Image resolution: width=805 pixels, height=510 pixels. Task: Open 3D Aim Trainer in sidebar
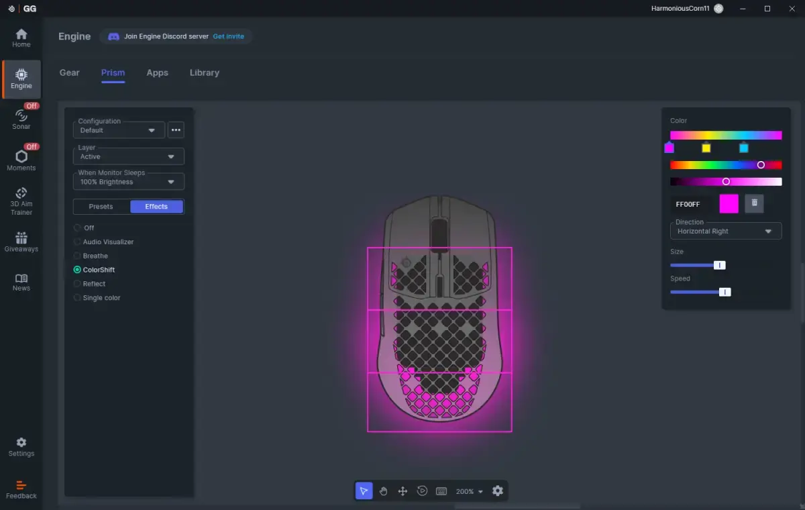click(21, 201)
